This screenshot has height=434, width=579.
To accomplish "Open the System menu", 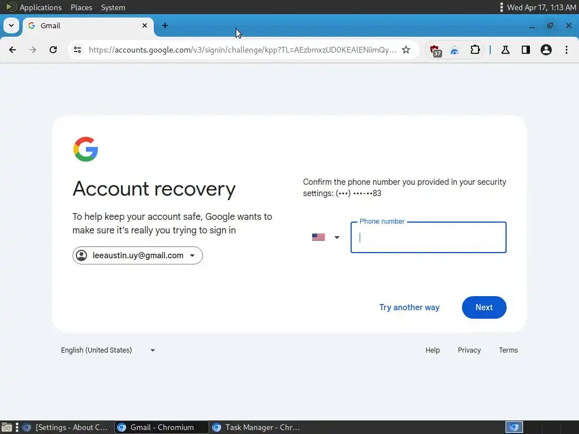I will point(113,7).
